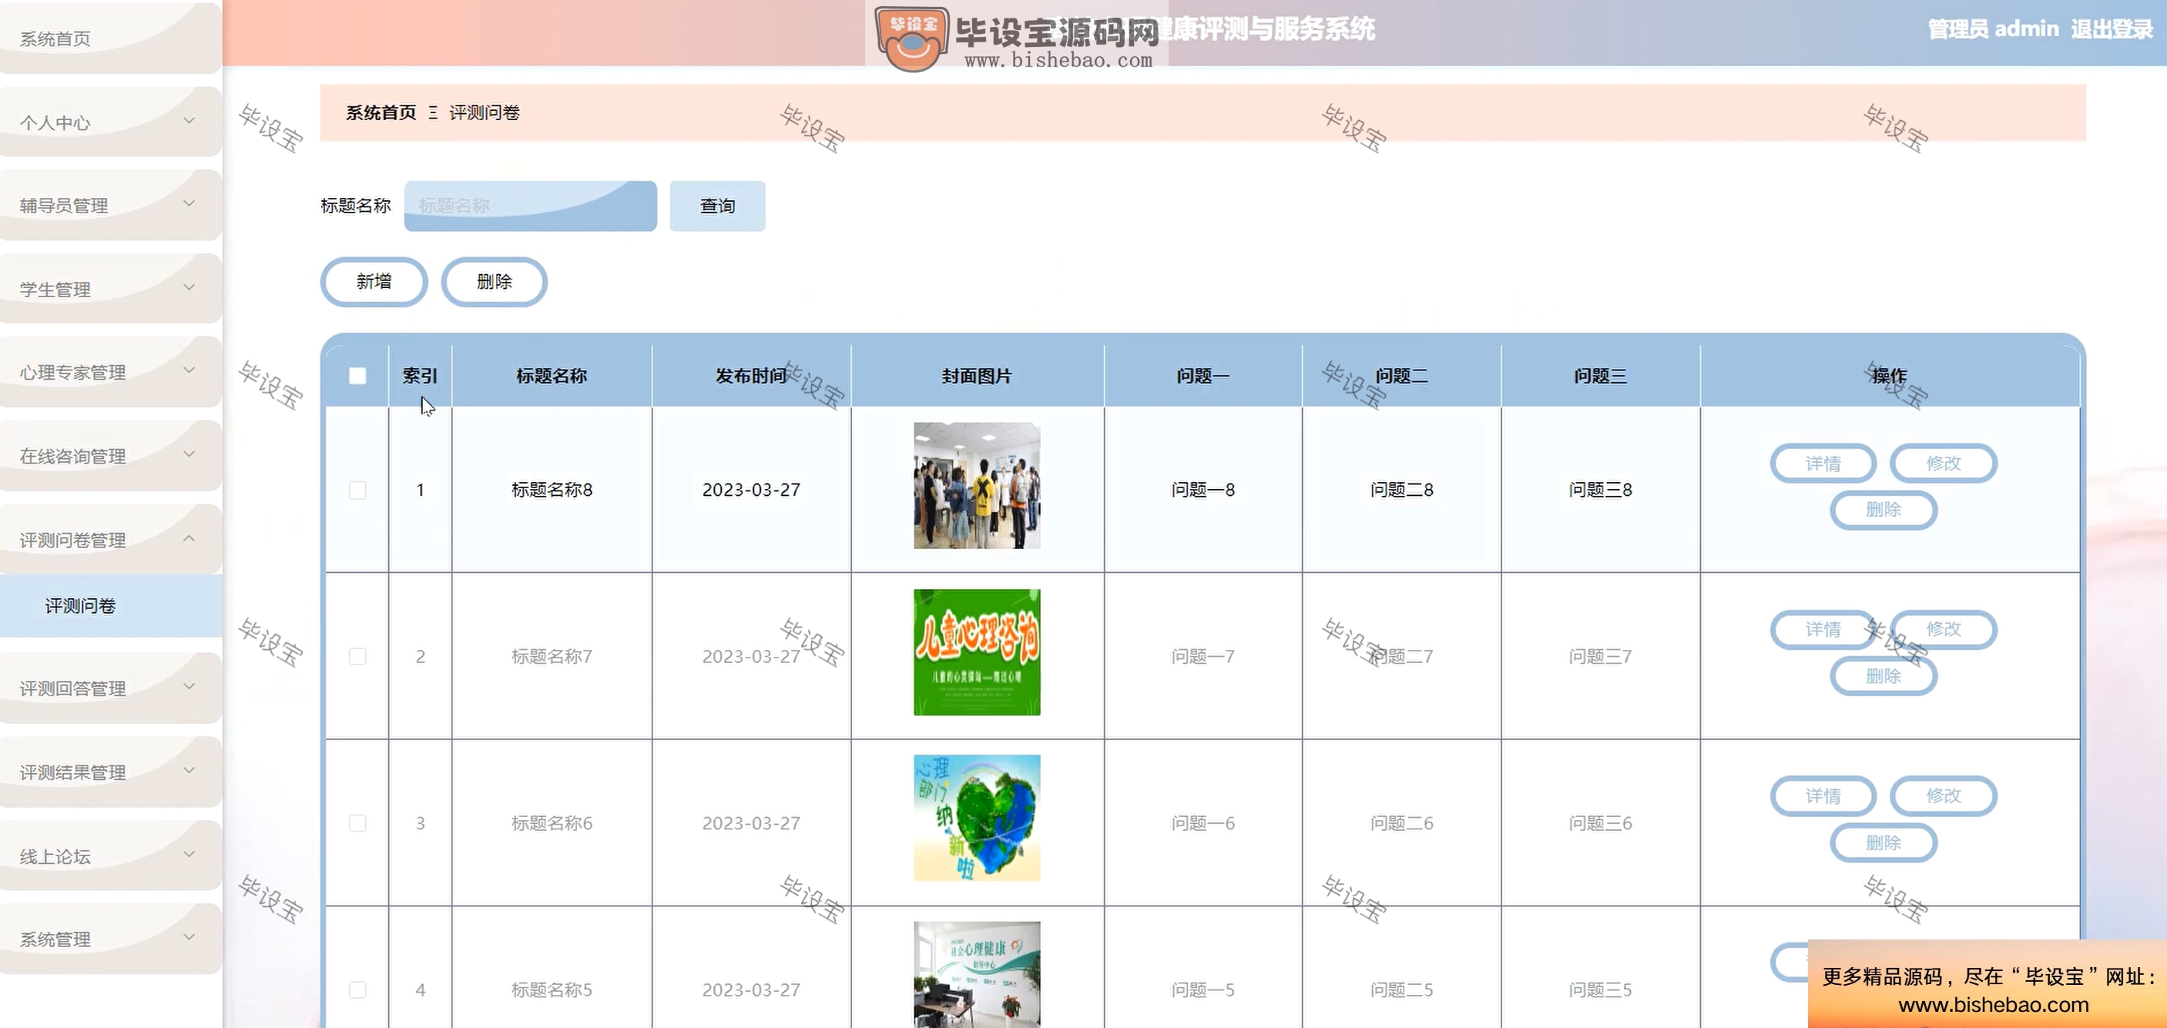
Task: Click the 新增 button
Action: [374, 282]
